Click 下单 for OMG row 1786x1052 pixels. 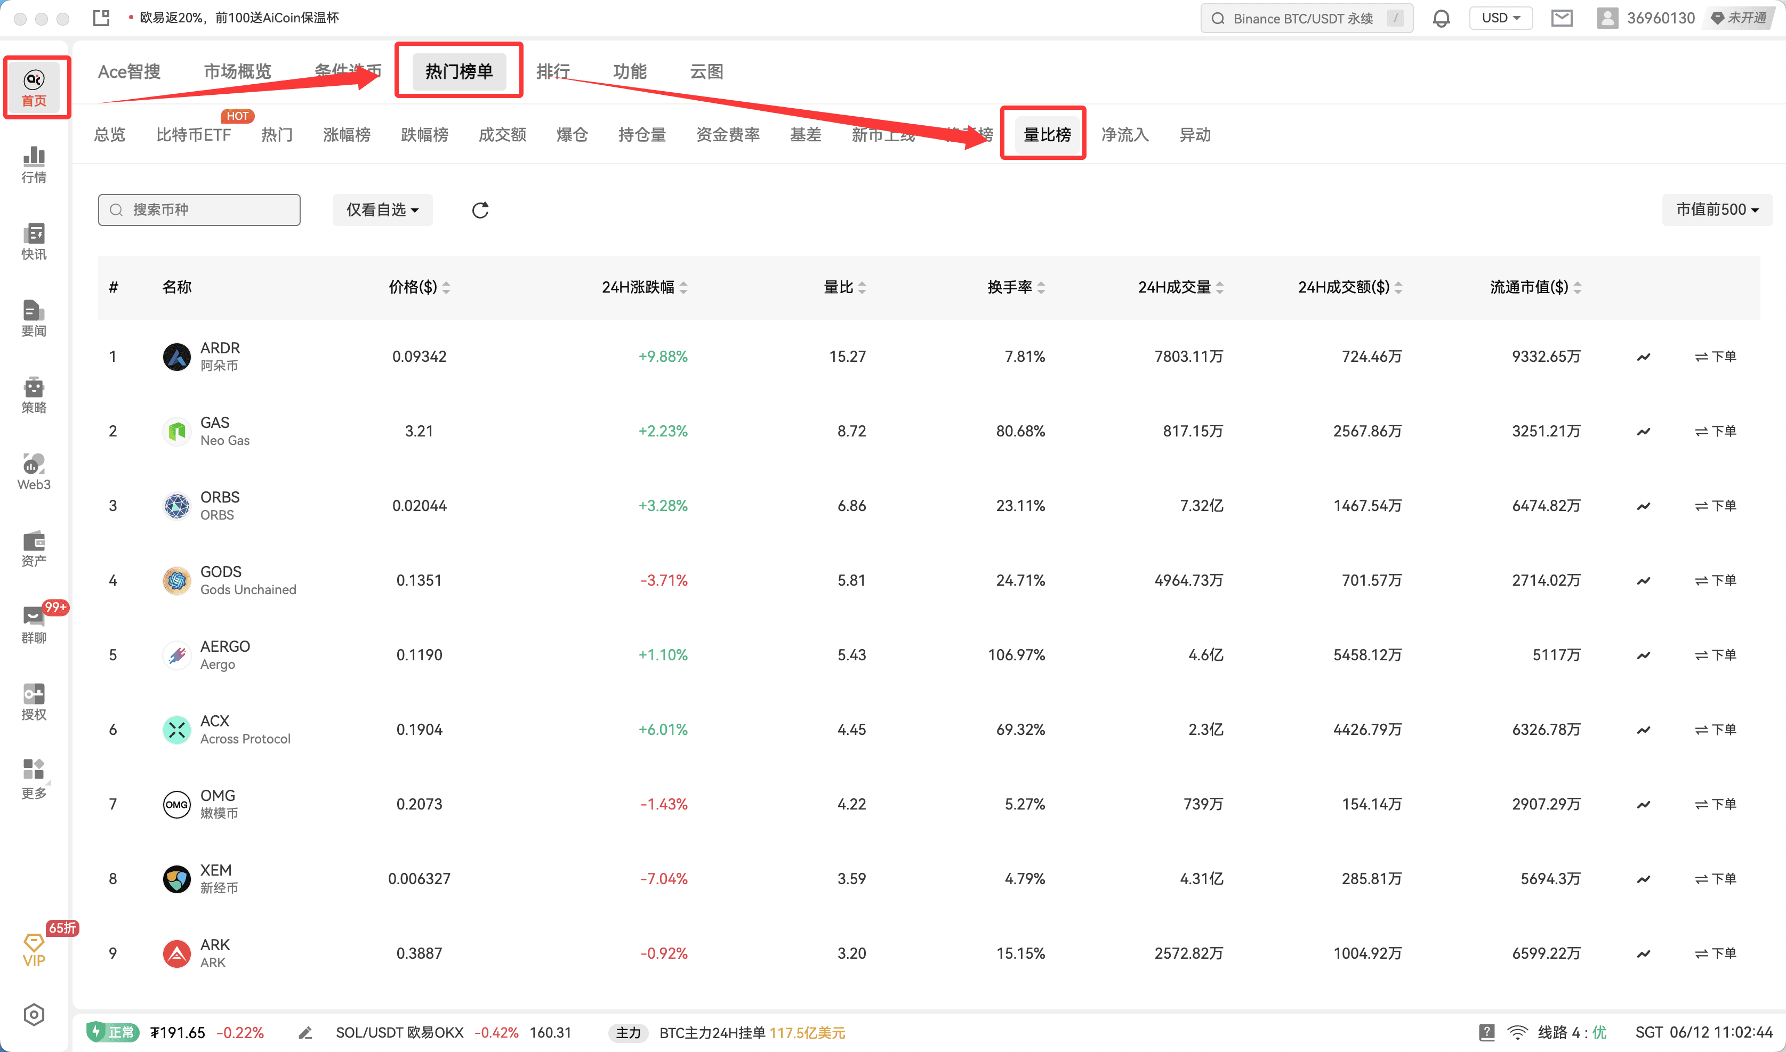1715,805
